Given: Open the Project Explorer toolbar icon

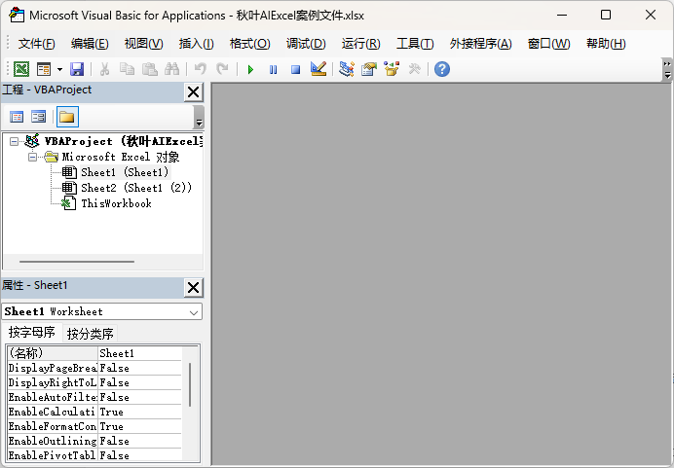Looking at the screenshot, I should (x=347, y=69).
